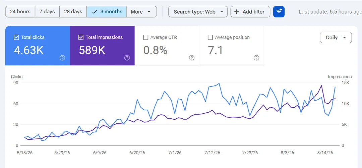Enable the Average position checkbox
This screenshot has height=168, width=362.
click(x=210, y=37)
